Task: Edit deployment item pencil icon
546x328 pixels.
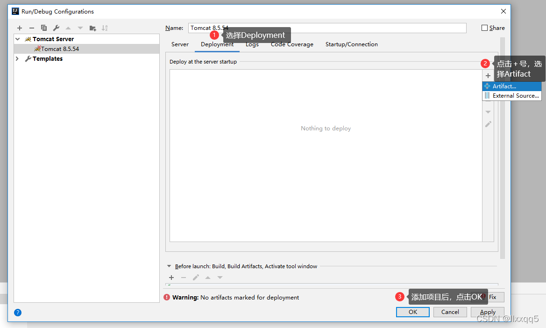Action: point(488,124)
